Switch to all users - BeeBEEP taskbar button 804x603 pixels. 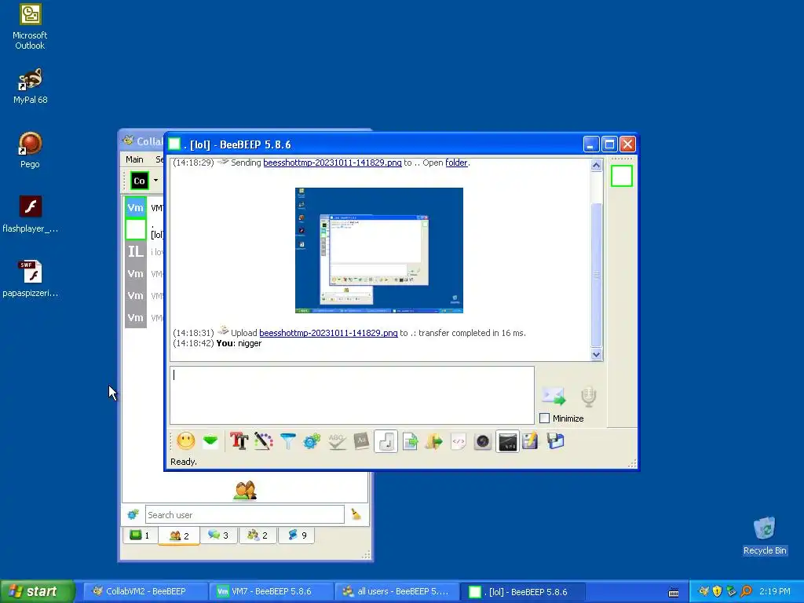click(396, 591)
